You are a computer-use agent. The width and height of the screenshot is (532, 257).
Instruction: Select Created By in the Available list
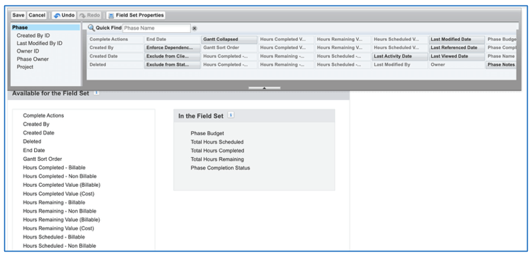36,124
